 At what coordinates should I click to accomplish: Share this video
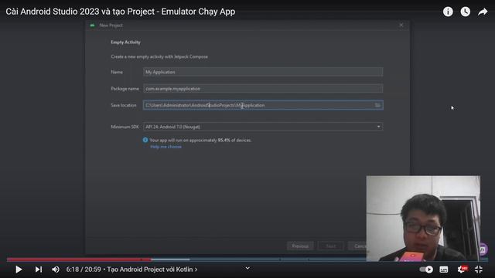pyautogui.click(x=483, y=12)
